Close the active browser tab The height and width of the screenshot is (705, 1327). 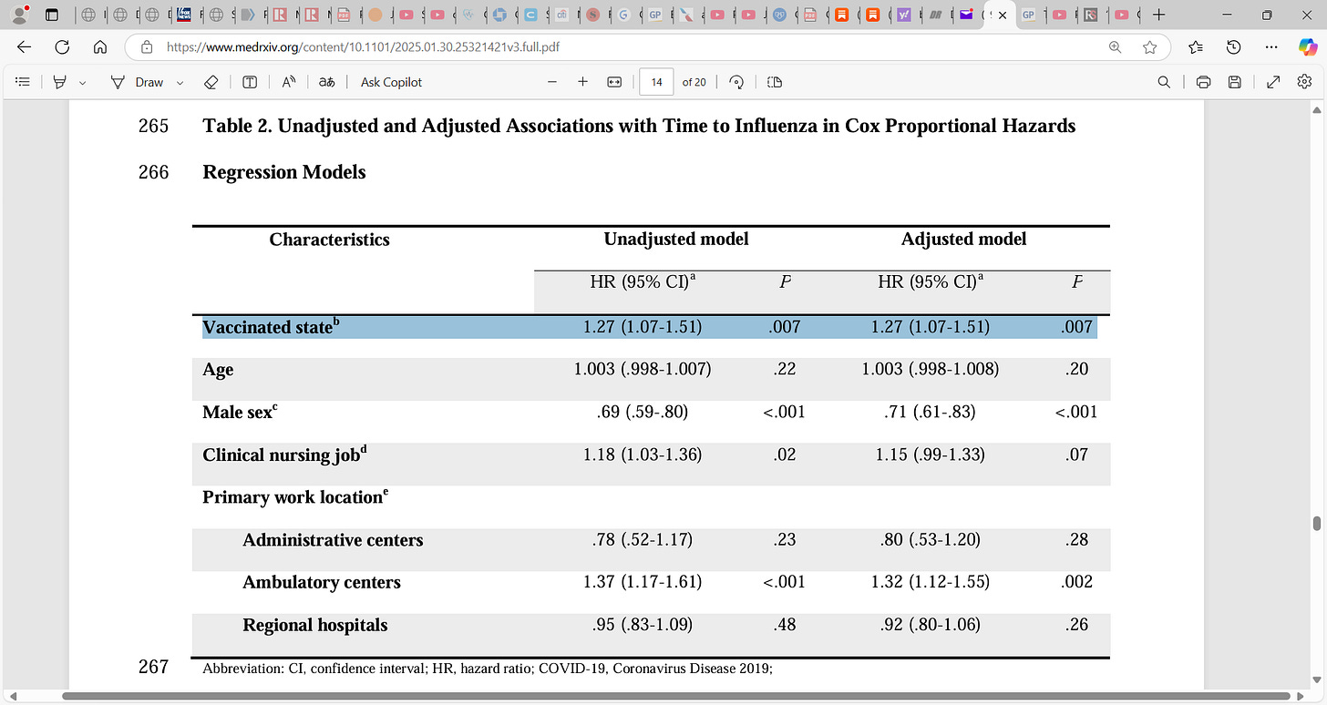1003,15
